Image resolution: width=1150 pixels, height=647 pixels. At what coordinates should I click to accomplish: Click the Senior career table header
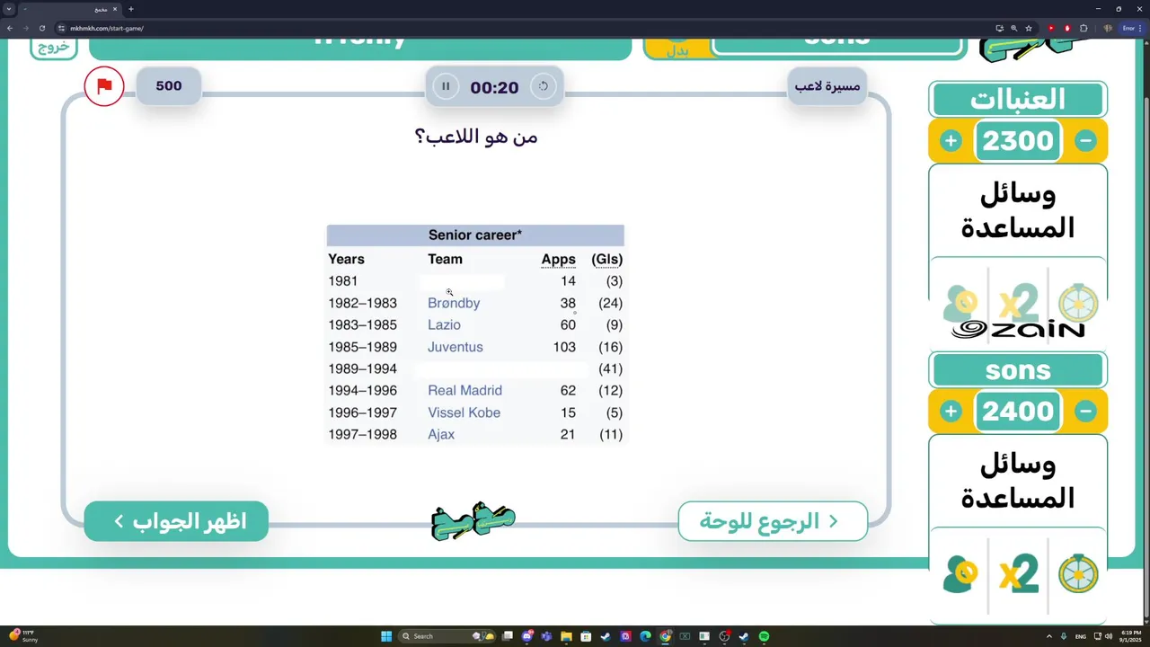coord(475,235)
